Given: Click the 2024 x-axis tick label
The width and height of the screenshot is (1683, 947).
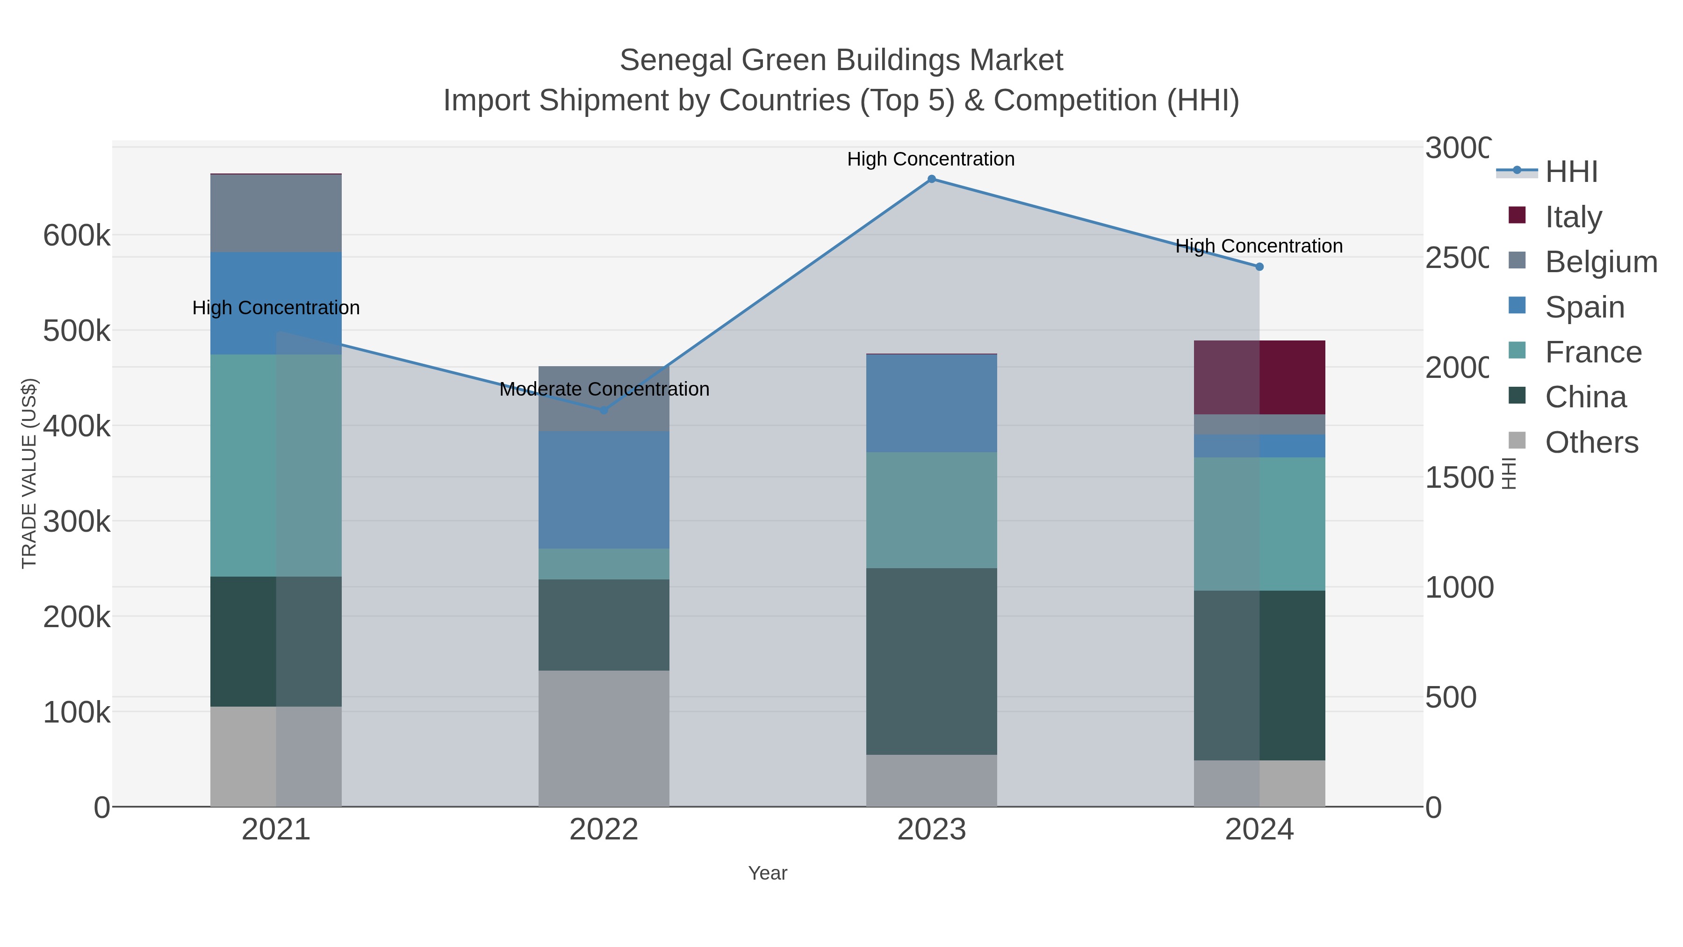Looking at the screenshot, I should pyautogui.click(x=1259, y=830).
